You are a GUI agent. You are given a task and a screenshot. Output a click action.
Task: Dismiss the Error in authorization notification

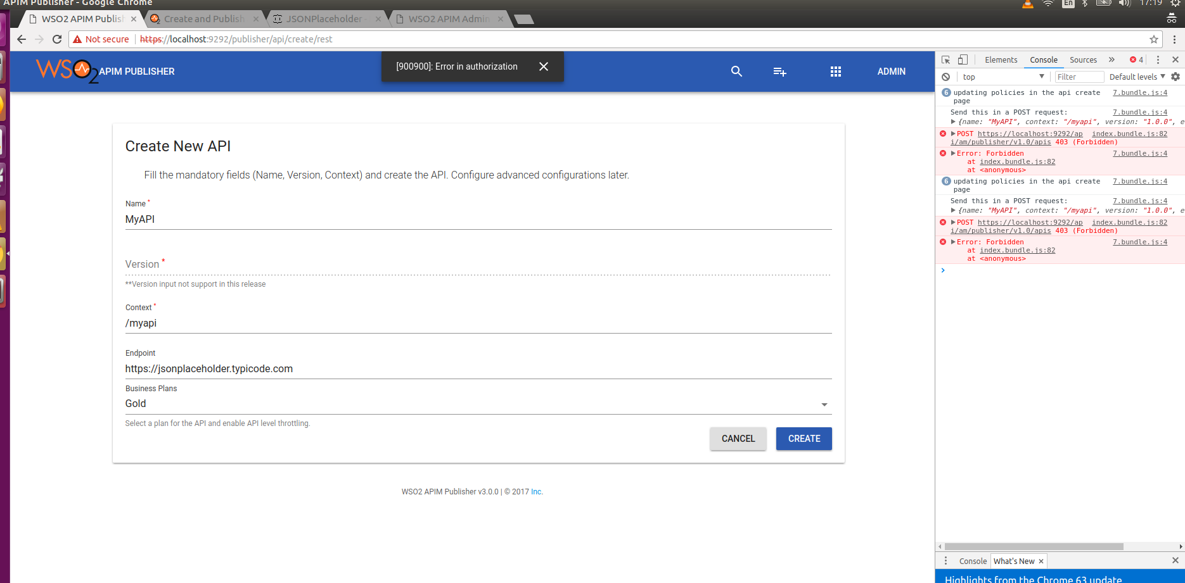tap(544, 66)
